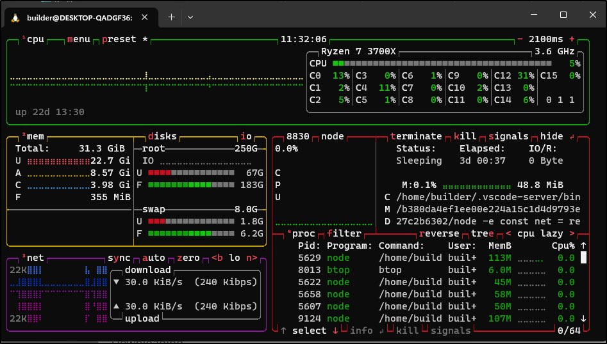Click the overall CPU usage meter bar
607x344 pixels.
[x=442, y=64]
